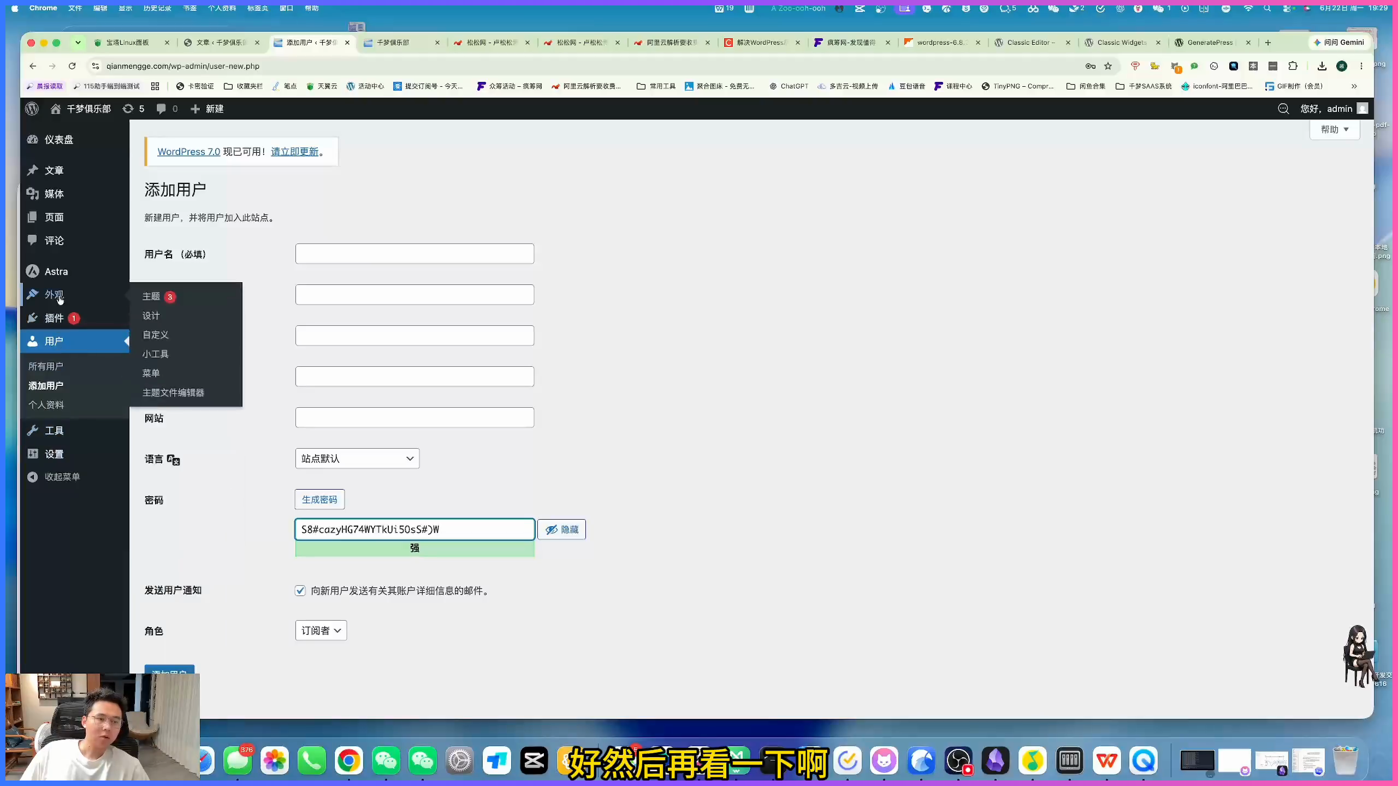Click the 用户名 (必填) input field

point(414,254)
